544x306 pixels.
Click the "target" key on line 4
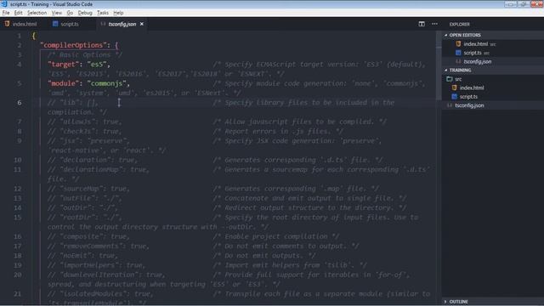[64, 65]
